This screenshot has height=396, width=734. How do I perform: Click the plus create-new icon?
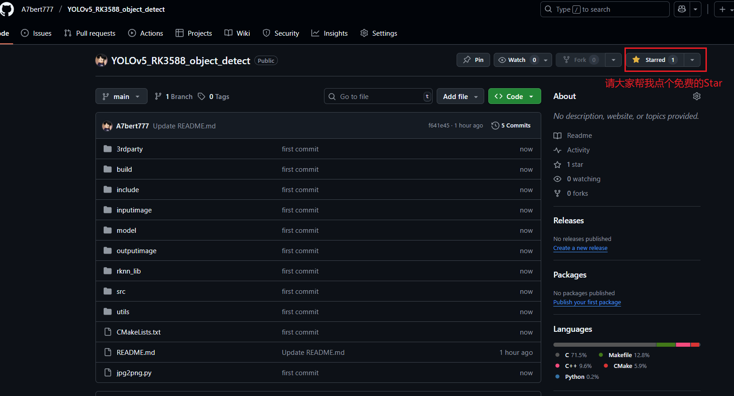[x=723, y=9]
